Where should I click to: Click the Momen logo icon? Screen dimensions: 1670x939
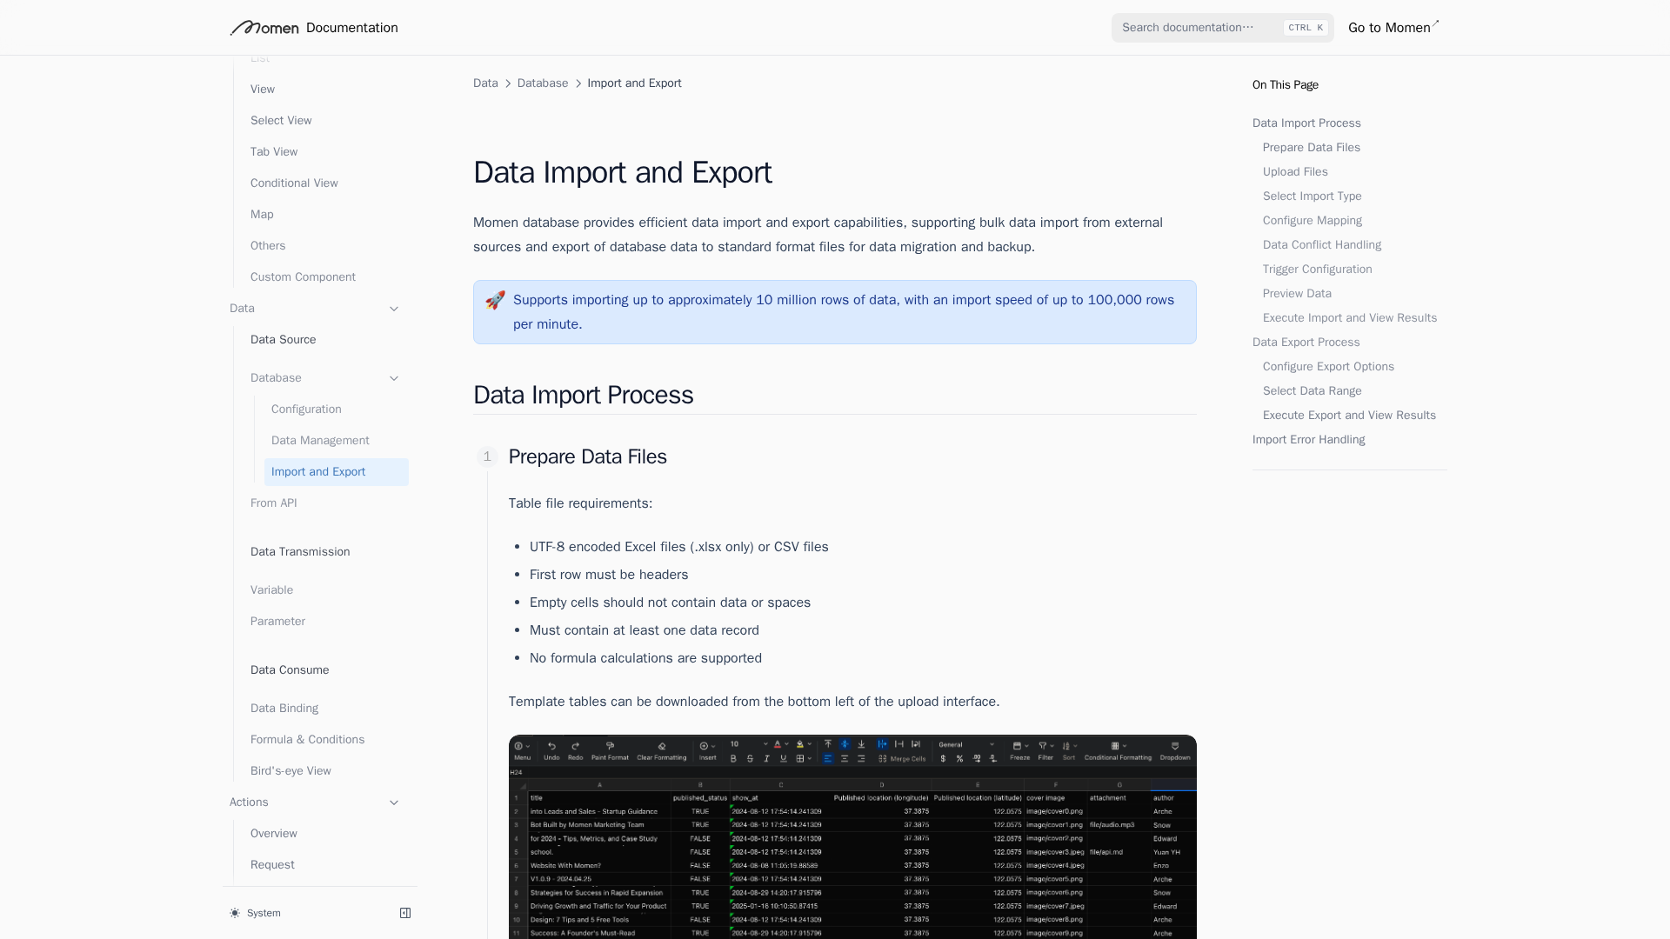[264, 28]
